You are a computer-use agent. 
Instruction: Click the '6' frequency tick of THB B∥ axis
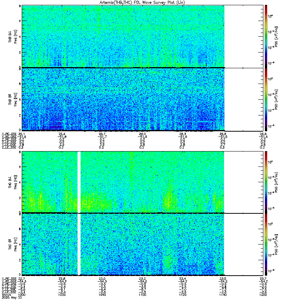[20, 84]
